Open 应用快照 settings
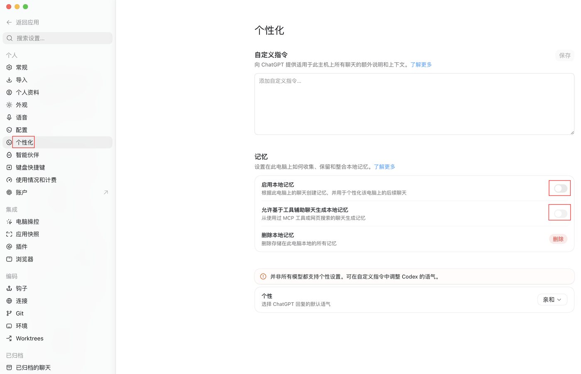This screenshot has width=581, height=374. point(57,234)
